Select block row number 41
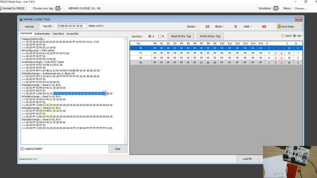The image size is (317, 178). (141, 53)
